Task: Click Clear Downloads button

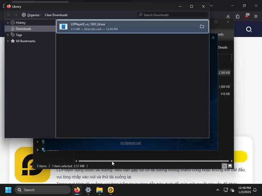Action: pos(56,15)
